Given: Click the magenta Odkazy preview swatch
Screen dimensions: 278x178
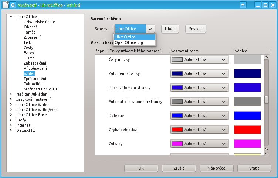Looking at the screenshot, I should coord(247,144).
